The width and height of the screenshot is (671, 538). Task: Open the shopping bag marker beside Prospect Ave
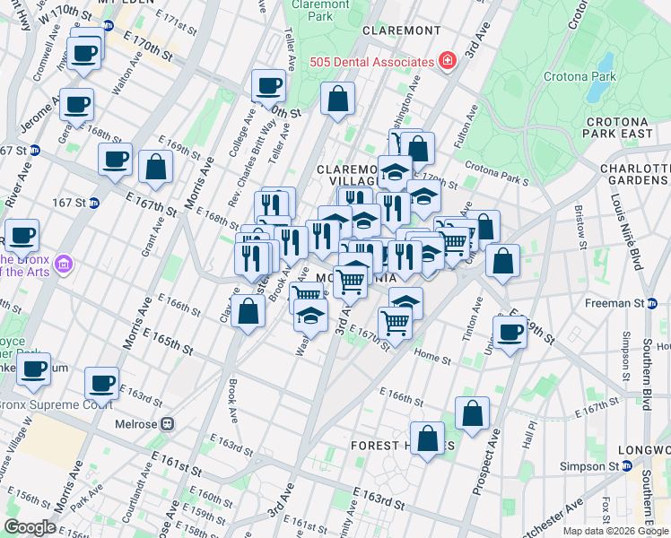[472, 414]
